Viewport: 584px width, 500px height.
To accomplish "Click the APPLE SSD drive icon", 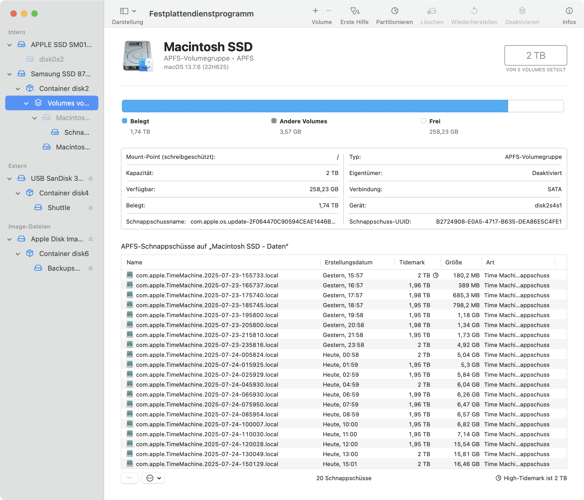I will click(x=21, y=44).
